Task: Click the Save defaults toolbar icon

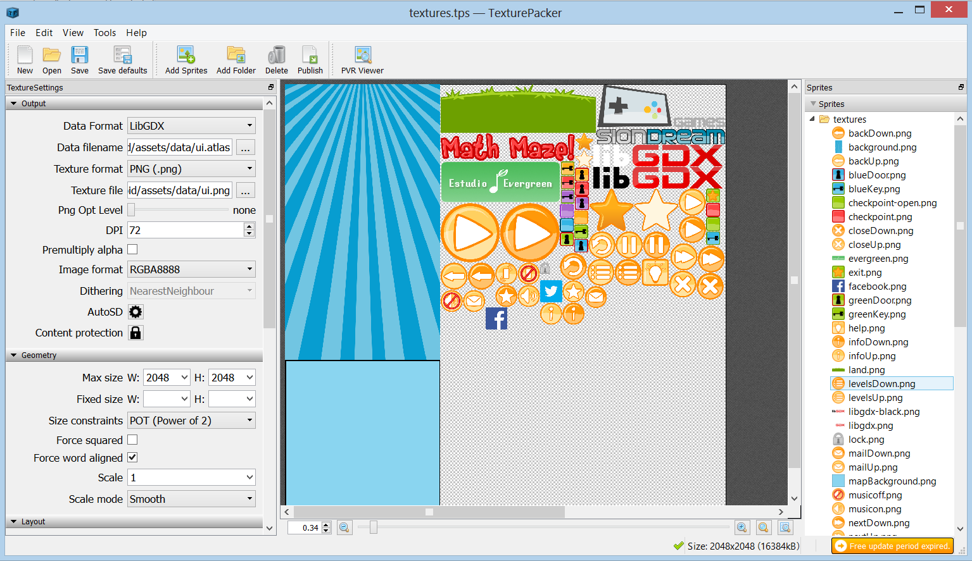Action: click(123, 60)
